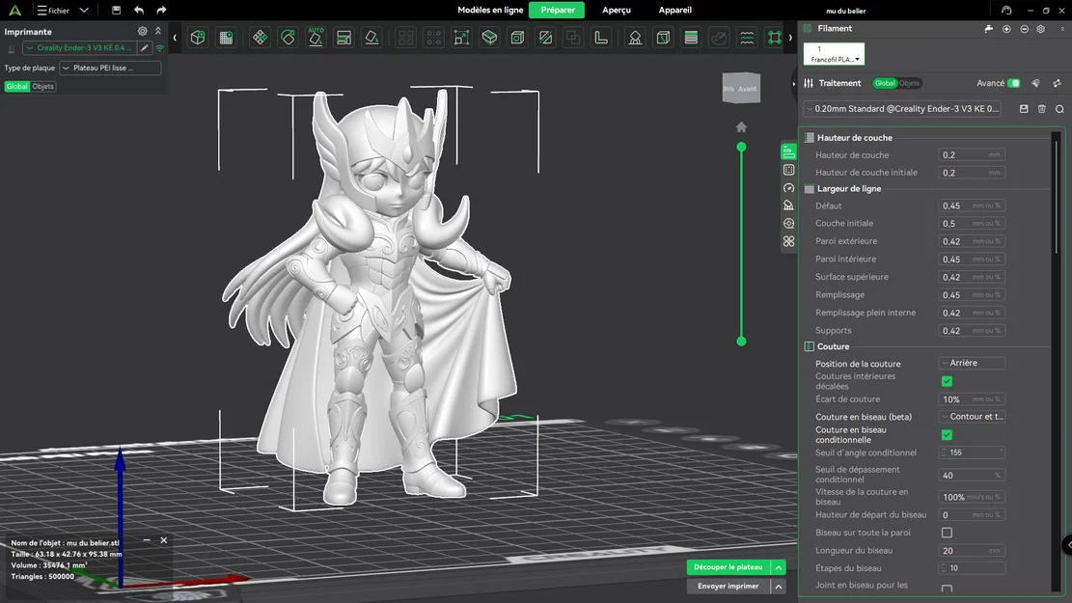Open the 0.20mm Standard process preset dropdown
The width and height of the screenshot is (1072, 603).
pyautogui.click(x=902, y=109)
